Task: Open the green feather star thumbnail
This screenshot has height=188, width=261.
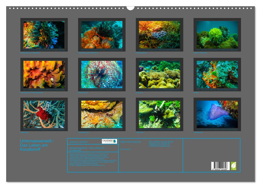Action: tap(217, 35)
